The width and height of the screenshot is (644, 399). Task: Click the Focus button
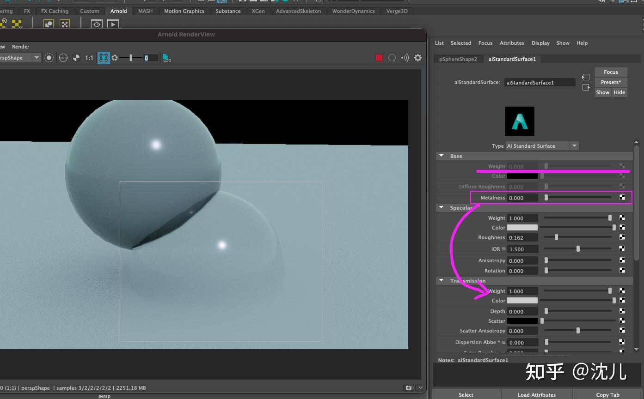click(x=611, y=72)
